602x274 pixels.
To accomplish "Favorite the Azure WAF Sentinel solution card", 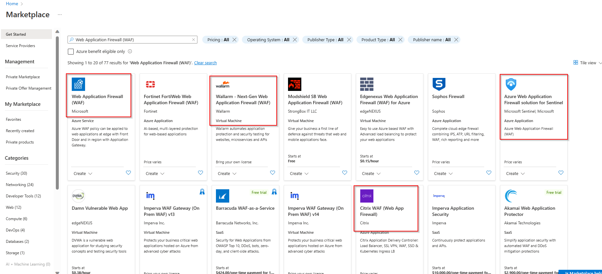I will point(561,173).
